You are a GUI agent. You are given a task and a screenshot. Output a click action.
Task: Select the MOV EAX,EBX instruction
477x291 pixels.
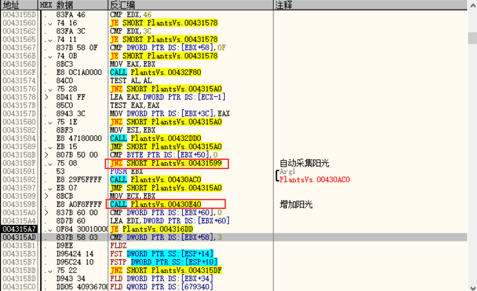133,64
